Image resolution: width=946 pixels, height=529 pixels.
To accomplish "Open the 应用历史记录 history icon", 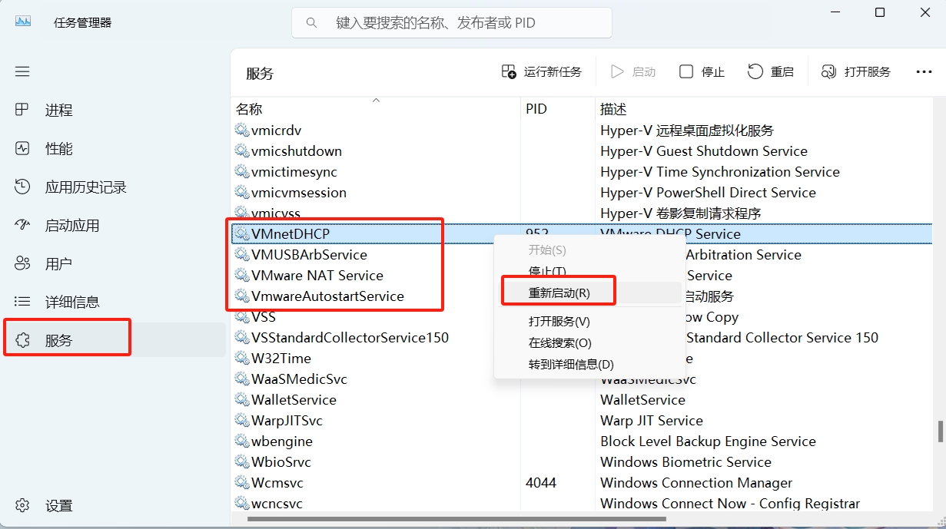I will click(x=22, y=187).
